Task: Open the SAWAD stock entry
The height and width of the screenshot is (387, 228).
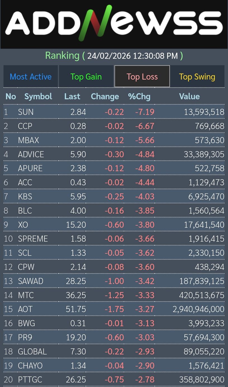Action: 30,281
